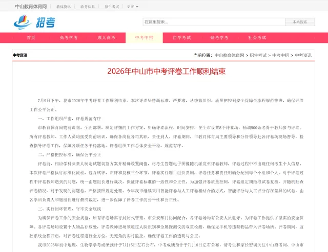Open the 政务信息 top bar link
Screen dimensions: 328x252
click(x=88, y=7)
